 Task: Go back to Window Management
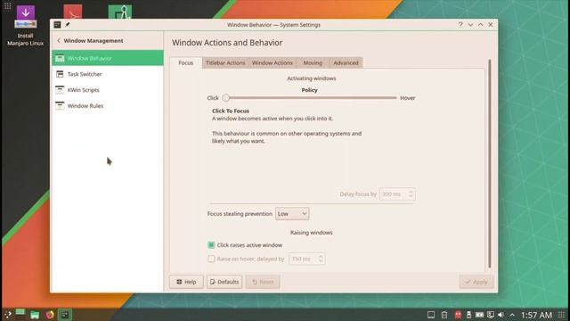[90, 41]
